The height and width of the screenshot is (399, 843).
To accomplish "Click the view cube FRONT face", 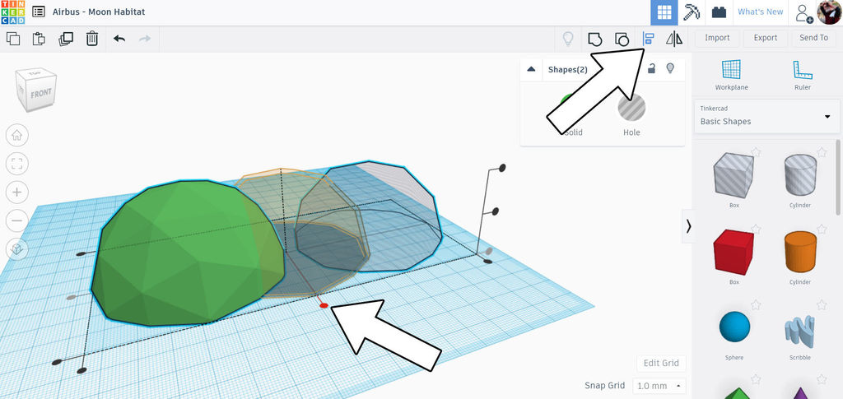I will tap(40, 94).
